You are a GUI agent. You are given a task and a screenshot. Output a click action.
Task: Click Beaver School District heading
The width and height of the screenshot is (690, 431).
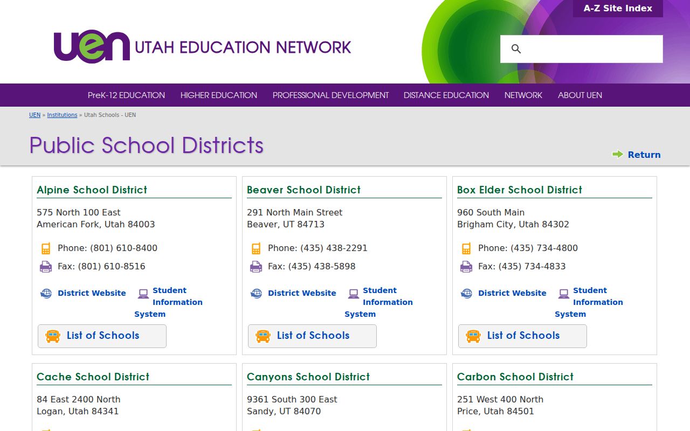point(303,190)
